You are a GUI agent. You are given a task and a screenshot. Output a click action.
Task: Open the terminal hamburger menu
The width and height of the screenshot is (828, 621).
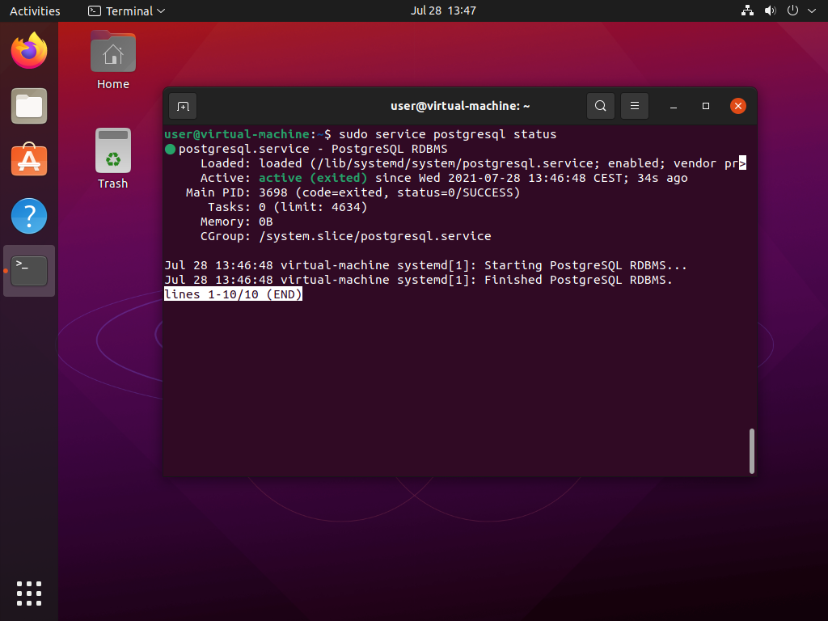[x=635, y=106]
